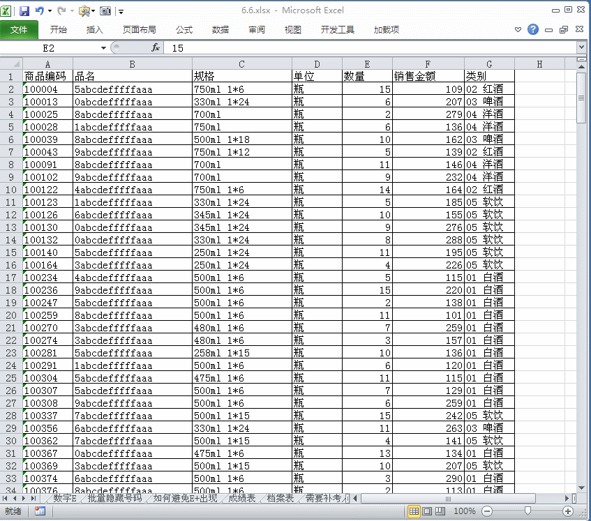The width and height of the screenshot is (591, 521).
Task: Open the 文件 tab
Action: tap(19, 30)
